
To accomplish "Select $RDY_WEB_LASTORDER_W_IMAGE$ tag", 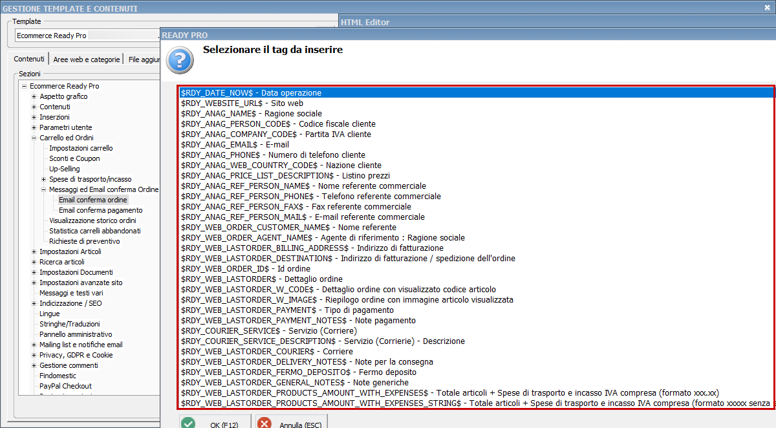I will [476, 300].
